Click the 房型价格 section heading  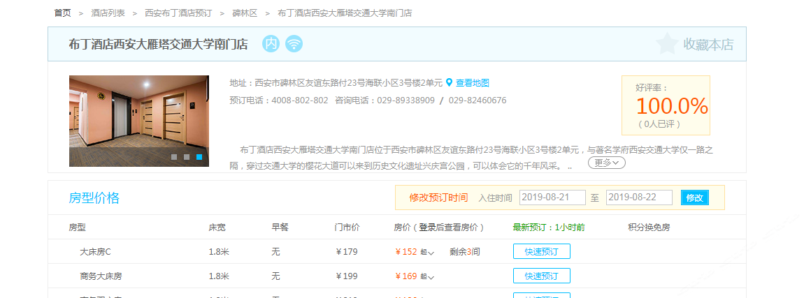coord(94,198)
